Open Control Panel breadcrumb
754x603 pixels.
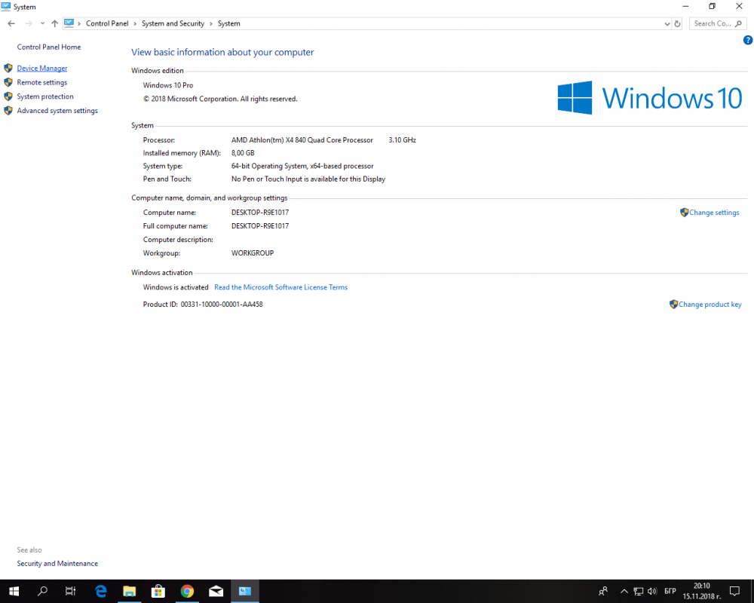pos(107,23)
